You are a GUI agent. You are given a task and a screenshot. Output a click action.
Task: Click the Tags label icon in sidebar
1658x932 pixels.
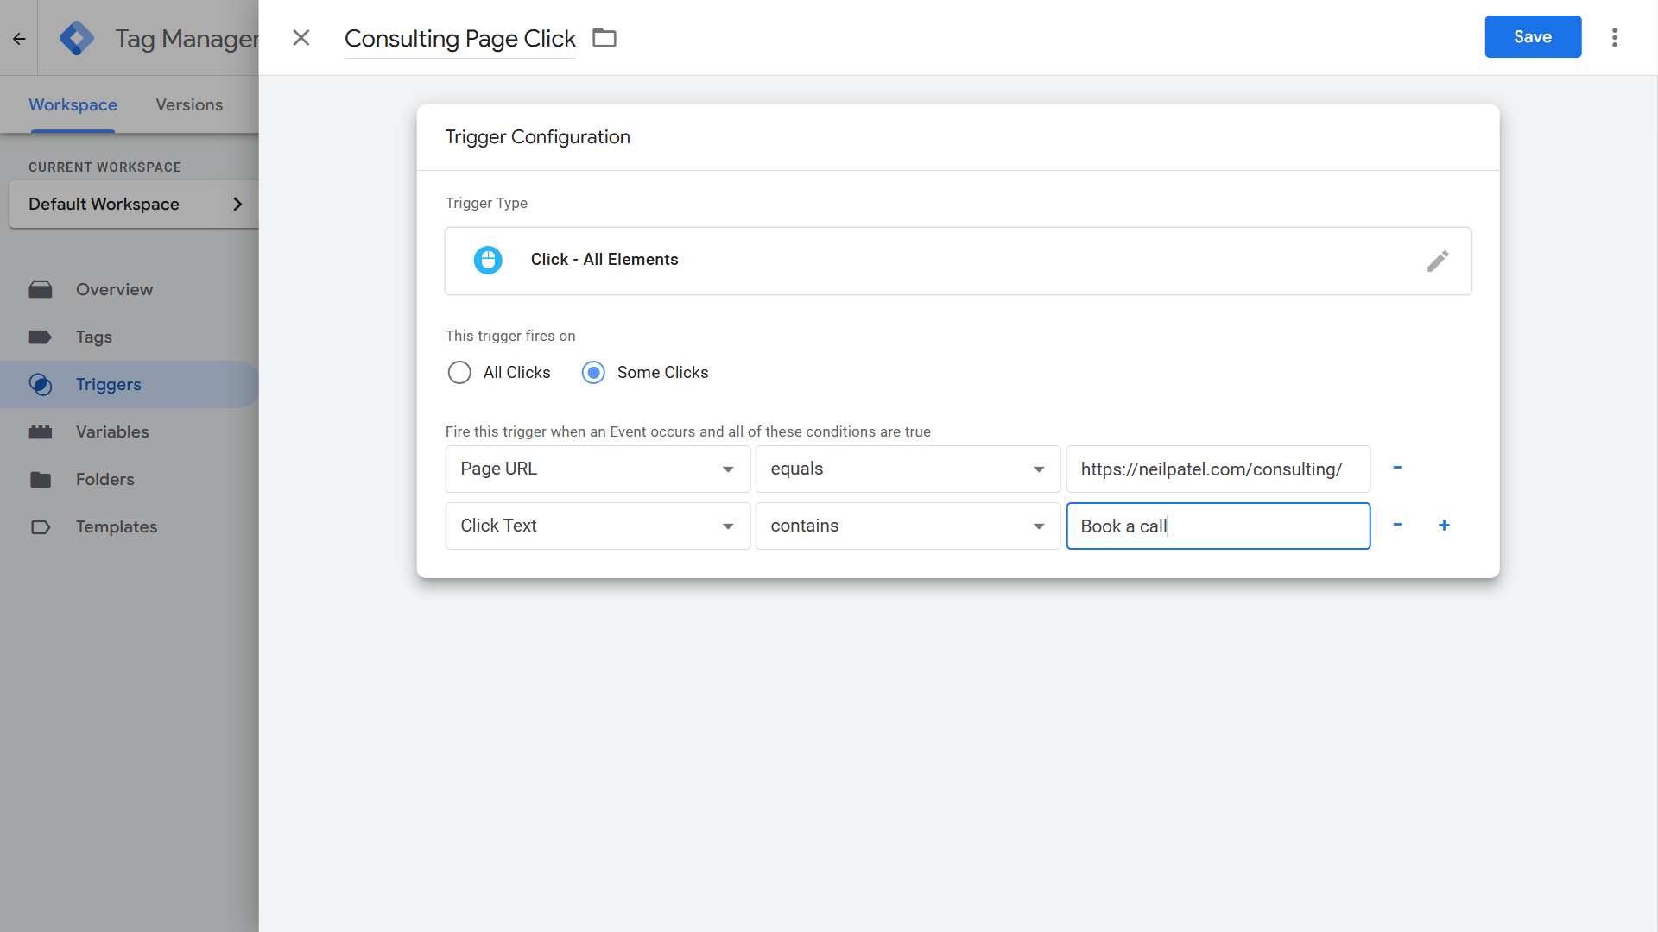(x=41, y=337)
